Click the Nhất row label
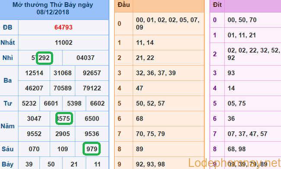This screenshot has height=169, width=281. [x=7, y=42]
